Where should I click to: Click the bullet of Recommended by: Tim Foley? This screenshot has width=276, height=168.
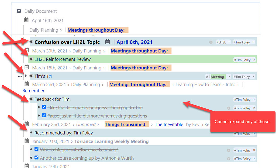[x=31, y=133]
